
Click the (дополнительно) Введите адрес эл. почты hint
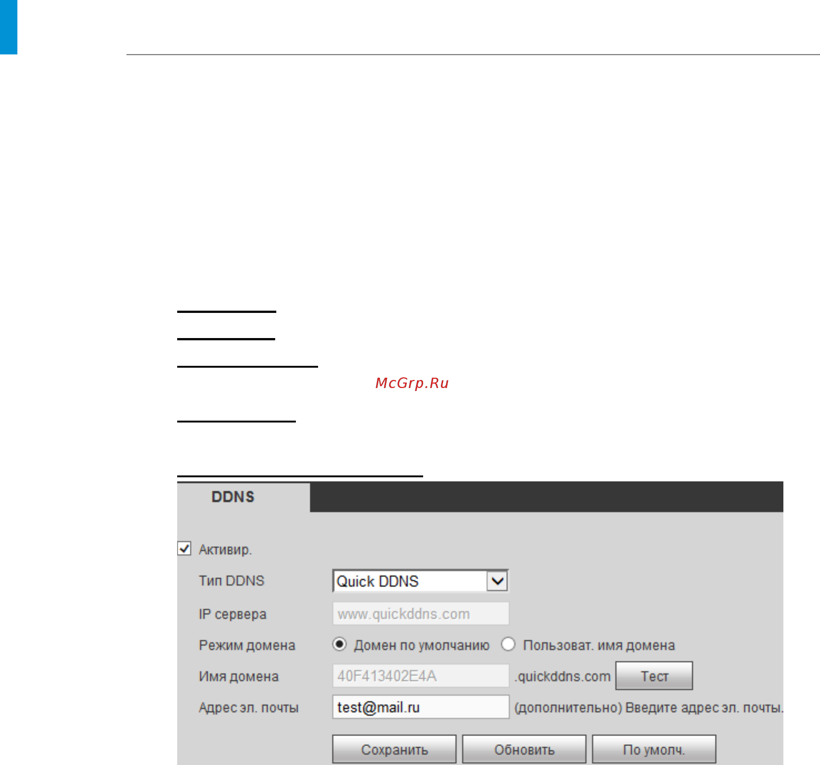[x=648, y=708]
